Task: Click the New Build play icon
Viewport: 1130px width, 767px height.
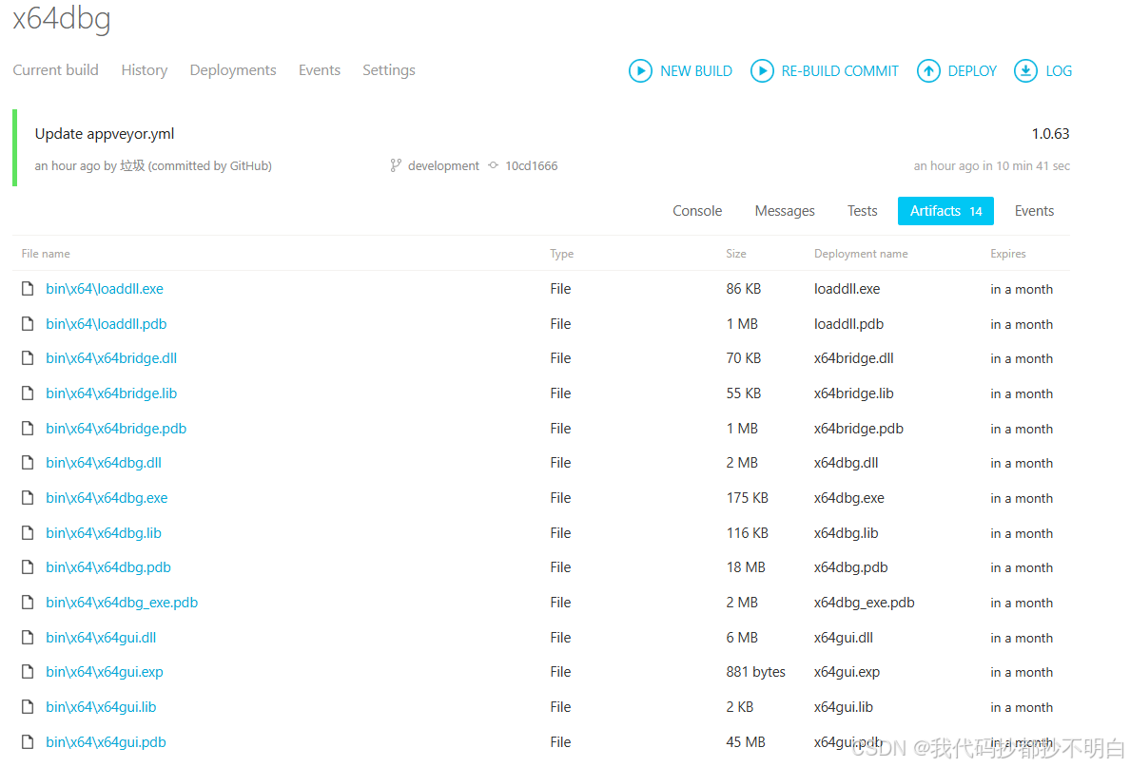Action: (x=640, y=70)
